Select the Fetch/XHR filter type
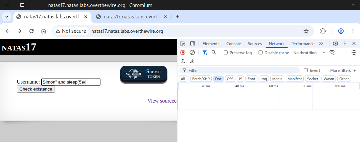360x142 pixels. (201, 79)
